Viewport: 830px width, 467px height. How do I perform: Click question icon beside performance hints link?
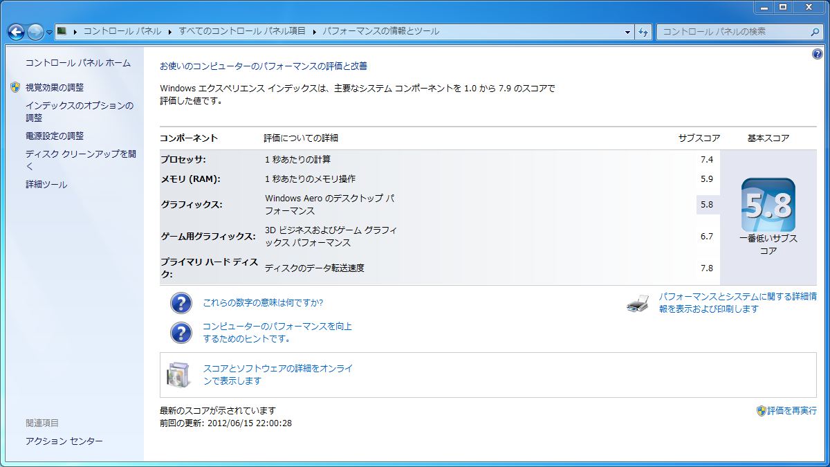(x=181, y=333)
